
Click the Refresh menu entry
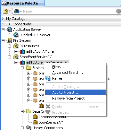[58, 78]
